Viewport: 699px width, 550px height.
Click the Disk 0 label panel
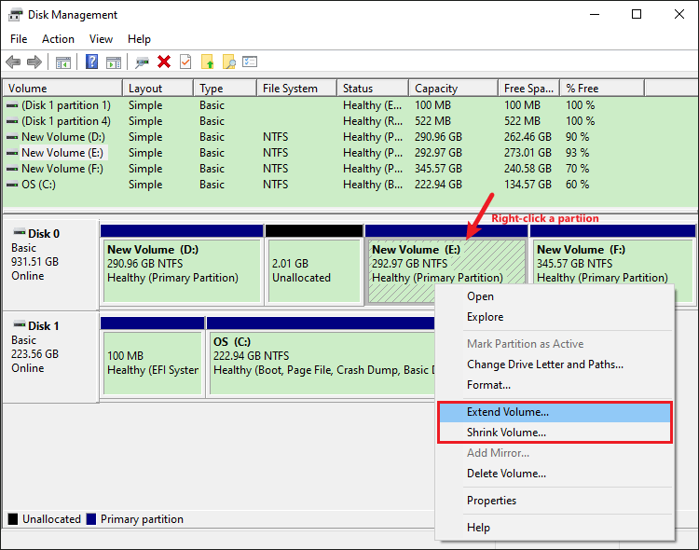[x=50, y=264]
